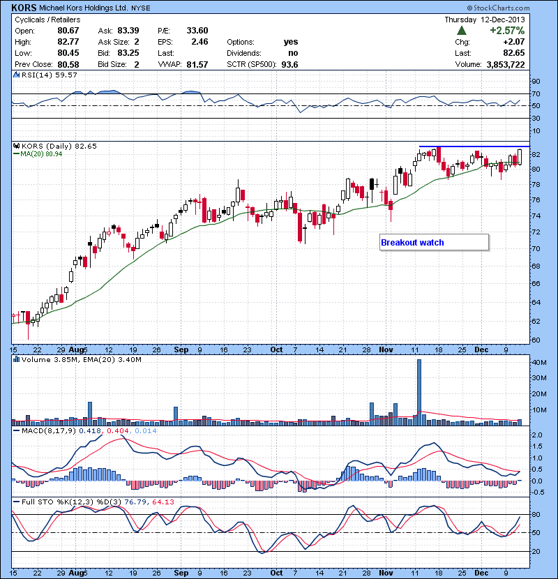Click the date Thursday 12-Dec-2013
The width and height of the screenshot is (558, 579).
(x=485, y=20)
